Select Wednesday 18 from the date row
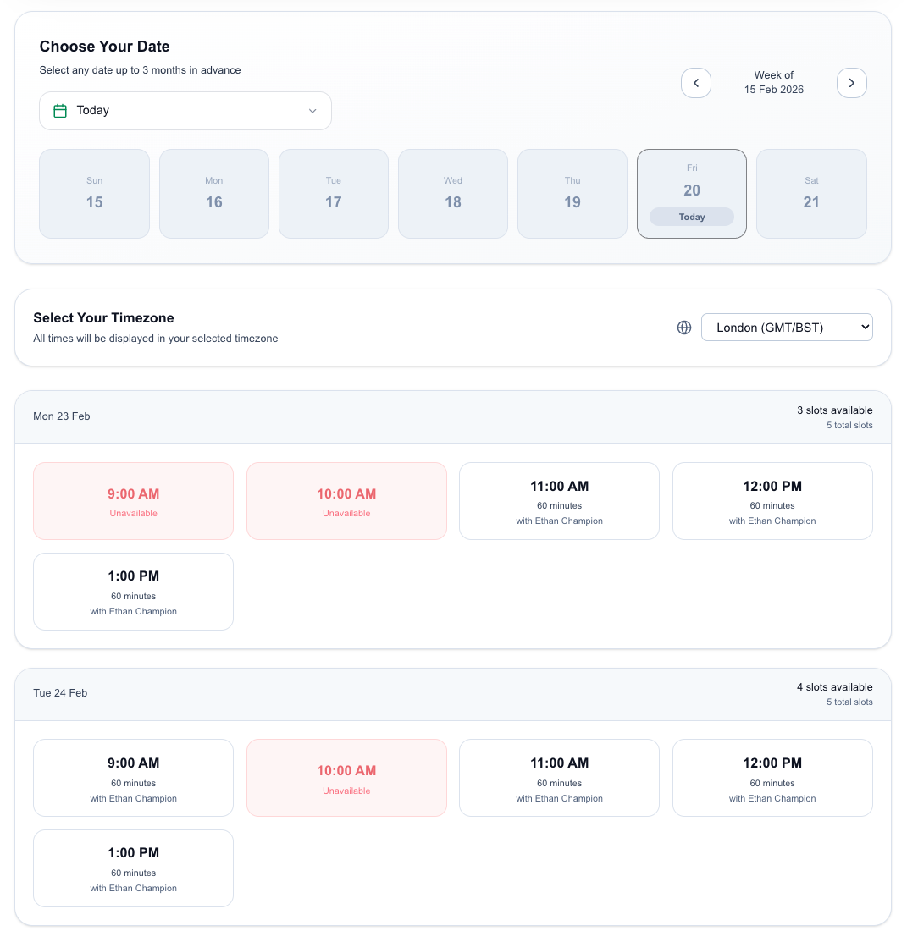 pyautogui.click(x=452, y=193)
